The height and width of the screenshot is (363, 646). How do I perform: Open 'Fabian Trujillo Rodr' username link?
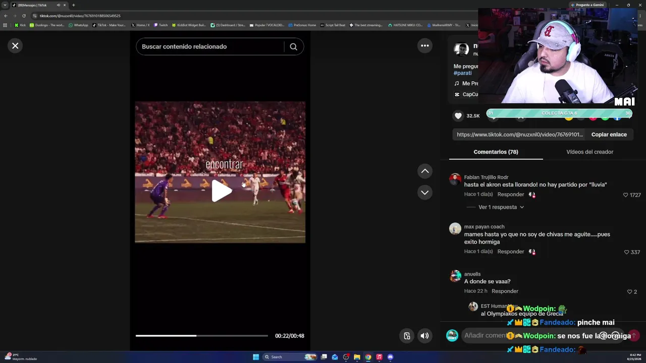(x=486, y=177)
